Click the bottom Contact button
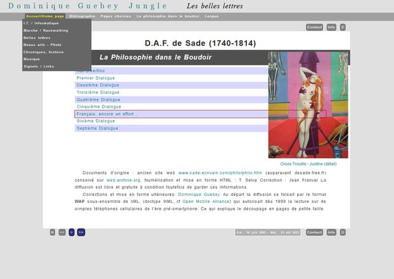This screenshot has height=279, width=394. 314,232
